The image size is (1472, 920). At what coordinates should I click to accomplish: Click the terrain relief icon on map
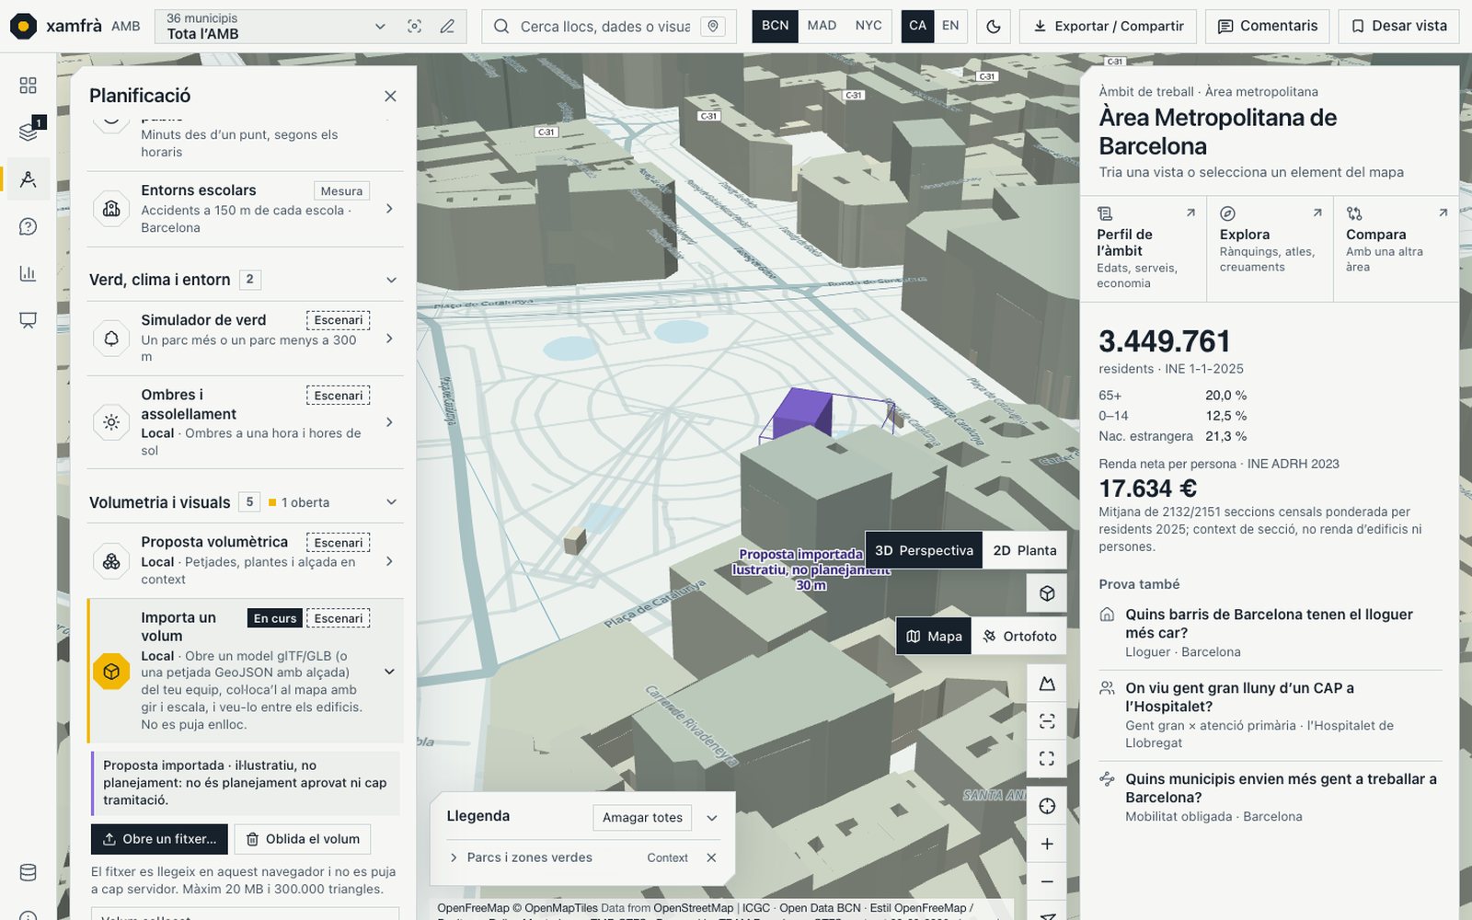point(1047,684)
